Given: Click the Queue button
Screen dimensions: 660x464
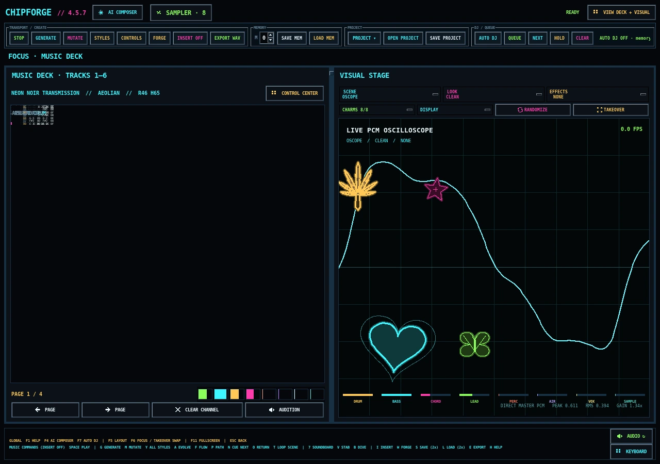Looking at the screenshot, I should point(515,38).
